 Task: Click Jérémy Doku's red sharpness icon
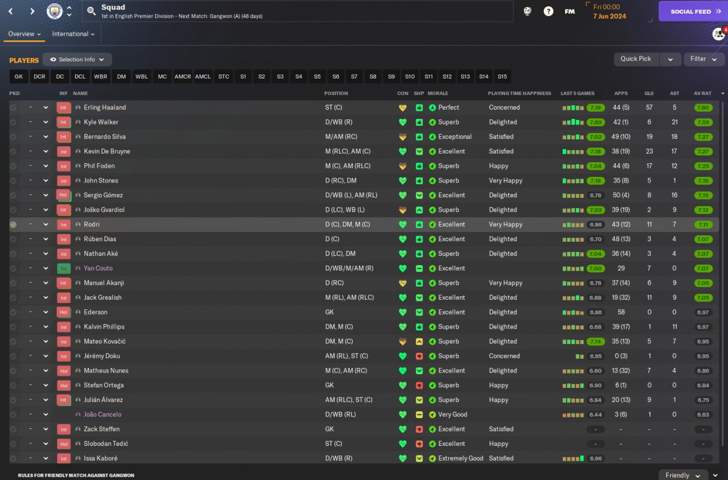419,356
